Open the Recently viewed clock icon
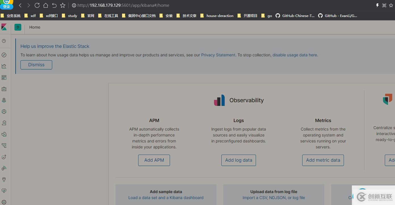Viewport: 395px width, 205px height. (4, 41)
